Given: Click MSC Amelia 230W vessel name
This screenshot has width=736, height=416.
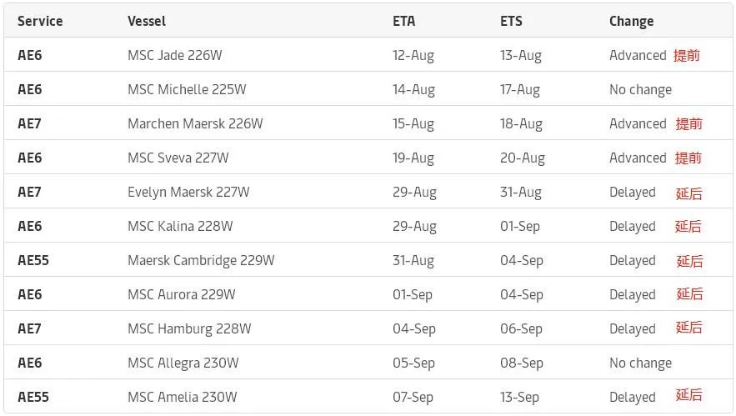Looking at the screenshot, I should click(x=183, y=397).
